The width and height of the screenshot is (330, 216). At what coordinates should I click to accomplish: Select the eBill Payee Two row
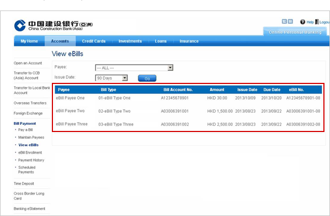tap(188, 111)
